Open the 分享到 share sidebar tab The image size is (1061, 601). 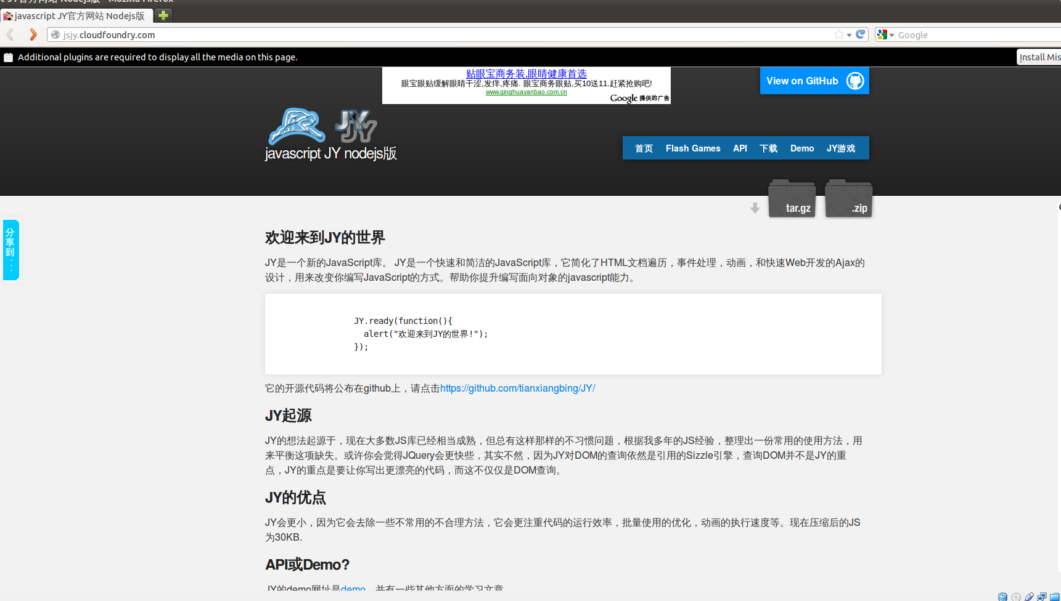point(10,249)
